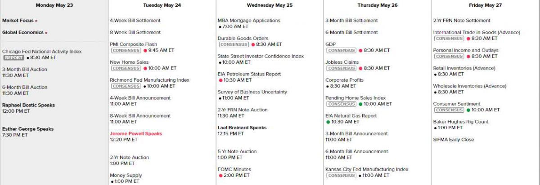Viewport: 540px width, 185px height.
Task: Select the Tuesday May 24 column header
Action: [162, 5]
